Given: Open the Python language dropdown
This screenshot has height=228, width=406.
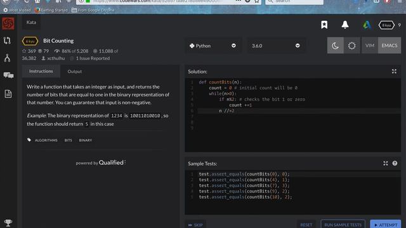Looking at the screenshot, I should pyautogui.click(x=213, y=46).
